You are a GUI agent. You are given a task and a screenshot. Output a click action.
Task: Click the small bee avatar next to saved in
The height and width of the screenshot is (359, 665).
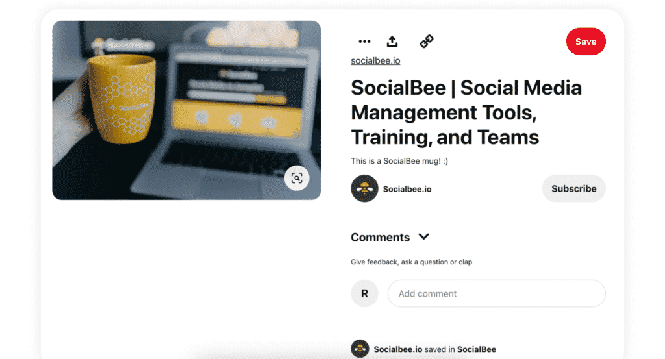pyautogui.click(x=360, y=349)
